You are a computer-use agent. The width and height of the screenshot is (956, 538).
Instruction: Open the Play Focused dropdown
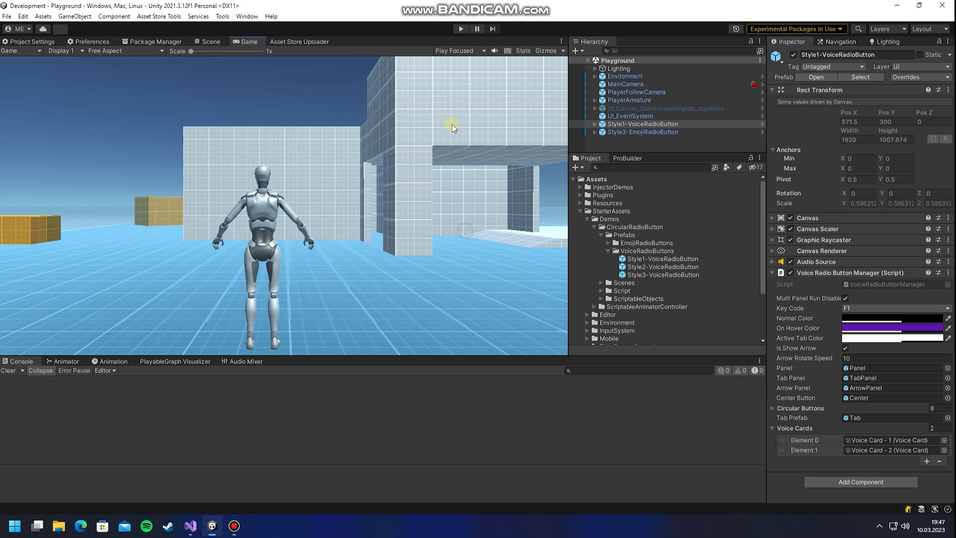tap(460, 51)
